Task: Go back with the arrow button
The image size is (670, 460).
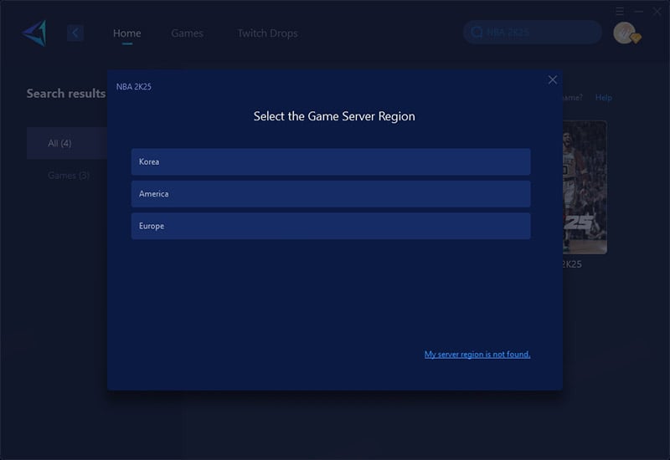Action: click(75, 33)
